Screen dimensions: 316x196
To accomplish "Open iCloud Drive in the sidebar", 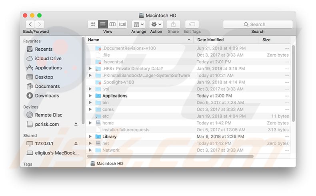I will pos(44,58).
